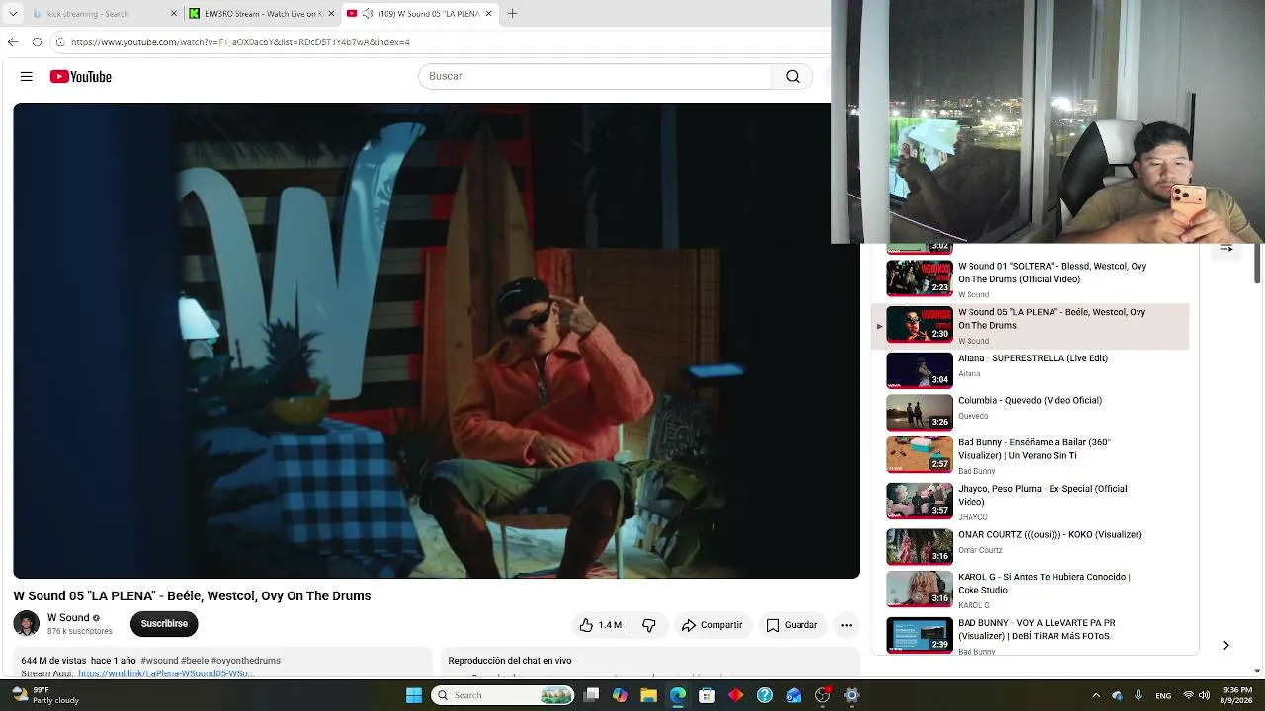Open Columbia - Quevedo (Video Oficial) title

coord(1030,401)
